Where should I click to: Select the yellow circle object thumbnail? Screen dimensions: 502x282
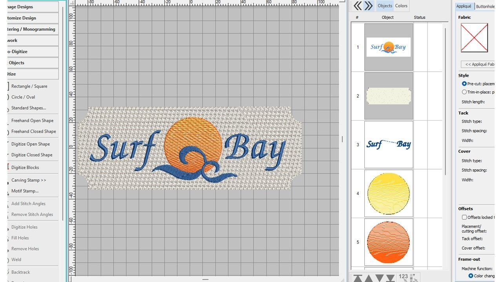pyautogui.click(x=388, y=193)
